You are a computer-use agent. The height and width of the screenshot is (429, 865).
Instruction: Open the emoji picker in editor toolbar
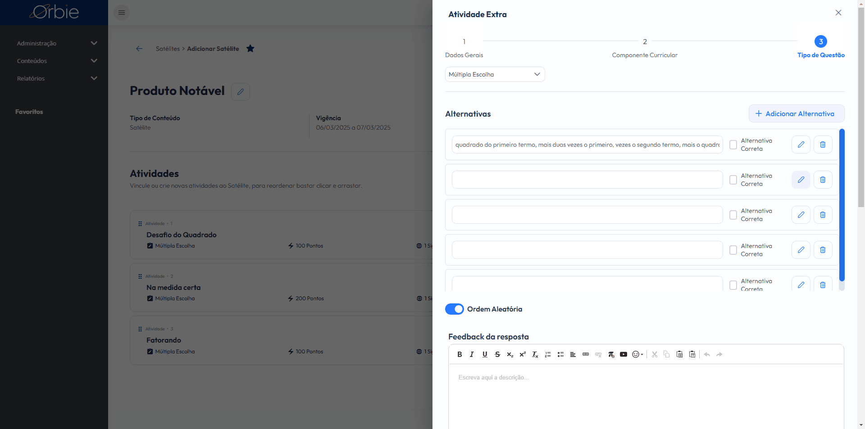637,354
